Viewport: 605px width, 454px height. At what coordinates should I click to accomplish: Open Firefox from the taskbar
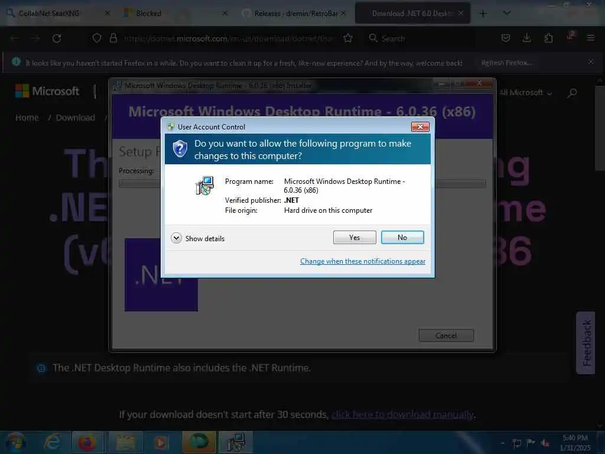click(87, 442)
